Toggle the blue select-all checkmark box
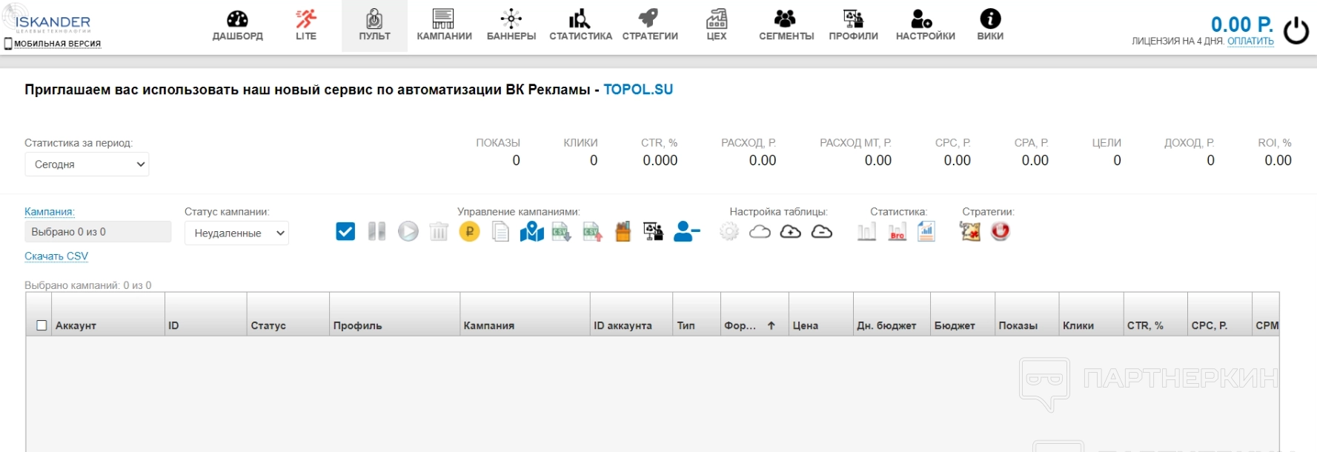This screenshot has height=452, width=1317. (x=345, y=232)
